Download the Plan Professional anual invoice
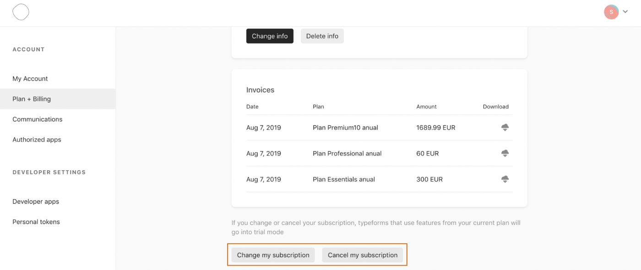Screen dimensions: 641x270 (x=505, y=153)
